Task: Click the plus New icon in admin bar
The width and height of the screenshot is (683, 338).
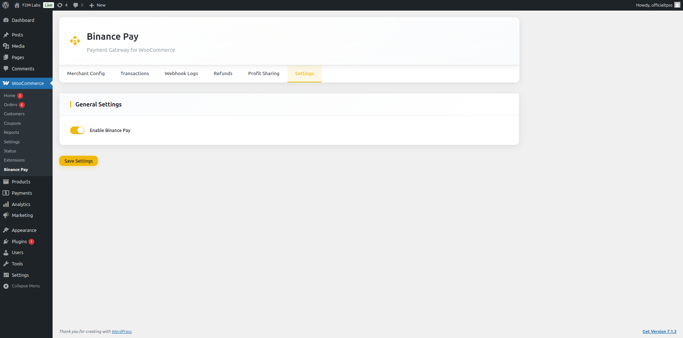Action: [92, 5]
